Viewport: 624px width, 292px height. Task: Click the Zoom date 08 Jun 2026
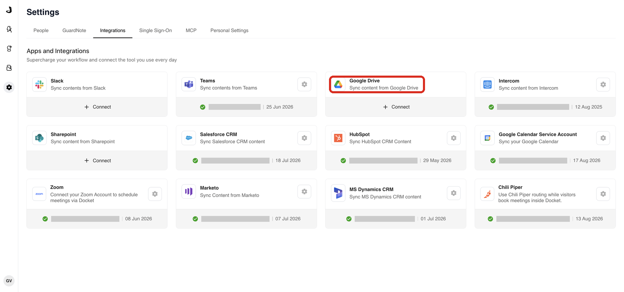pos(139,218)
